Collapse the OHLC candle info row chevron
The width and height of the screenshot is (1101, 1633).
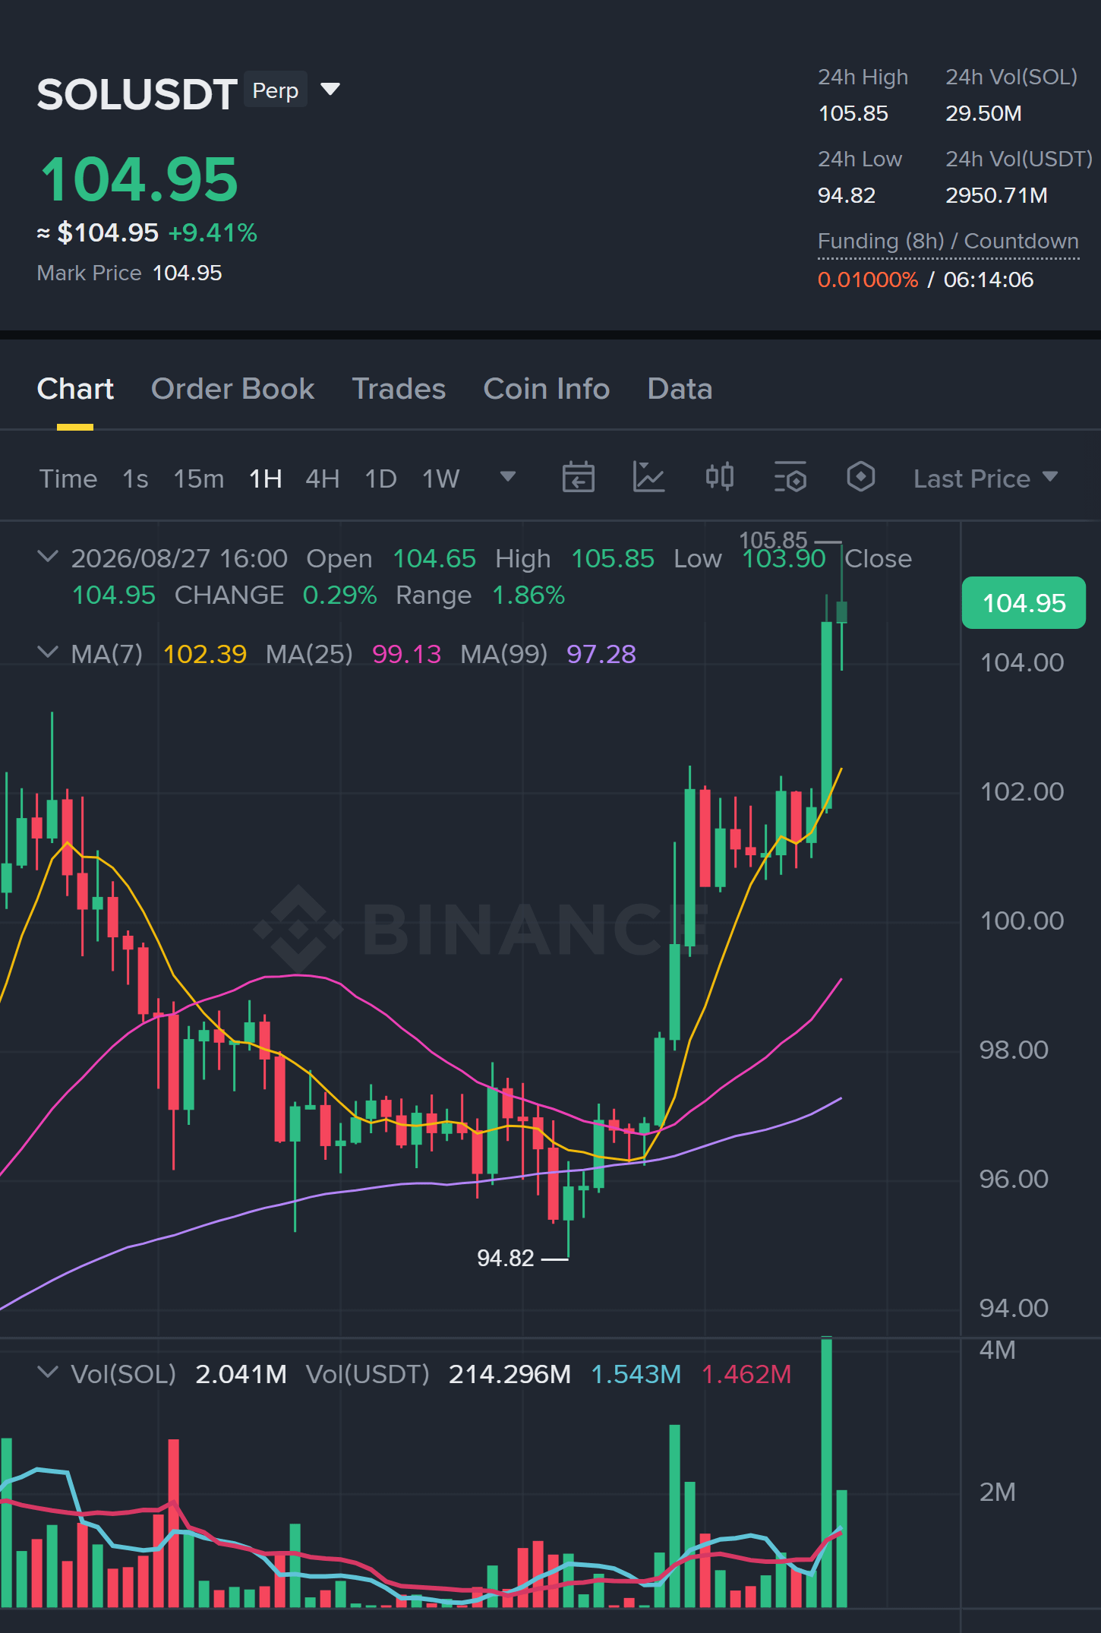click(47, 557)
